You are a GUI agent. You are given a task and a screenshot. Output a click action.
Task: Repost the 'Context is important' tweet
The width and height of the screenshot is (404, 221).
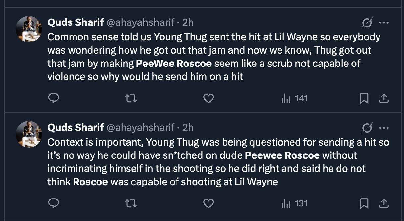(131, 203)
